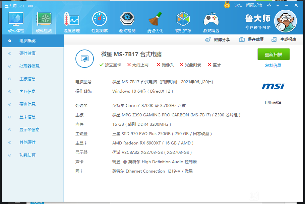Viewport: 305px width, 204px height.
Task: Click the Windows 10 64位 operating system value
Action: tap(142, 91)
